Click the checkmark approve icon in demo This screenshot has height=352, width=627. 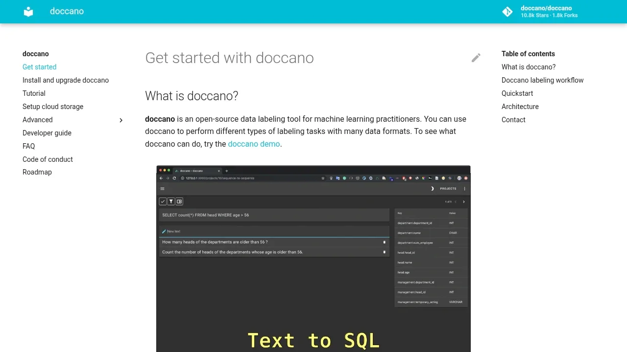(163, 201)
